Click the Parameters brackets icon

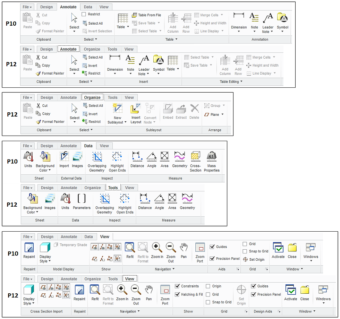click(x=82, y=198)
